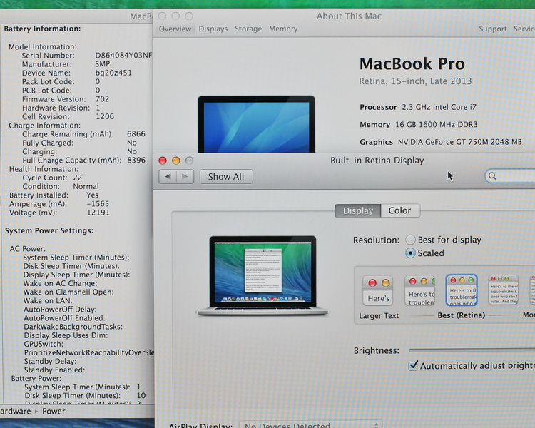The width and height of the screenshot is (535, 428).
Task: Click Graphics NVIDIA GeForce GT 750M text
Action: (x=441, y=142)
